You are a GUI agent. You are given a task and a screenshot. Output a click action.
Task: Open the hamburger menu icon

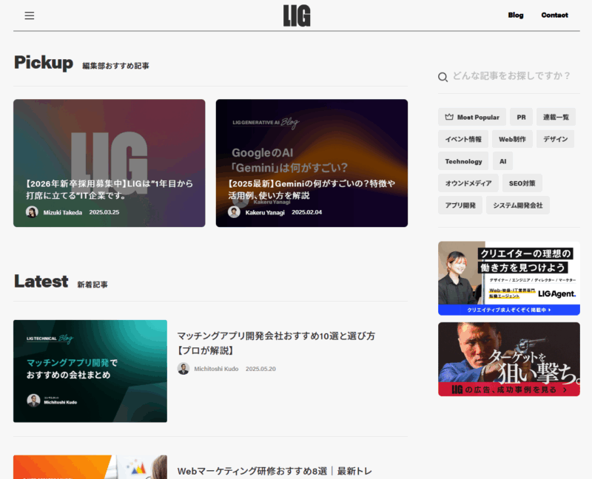pyautogui.click(x=30, y=16)
